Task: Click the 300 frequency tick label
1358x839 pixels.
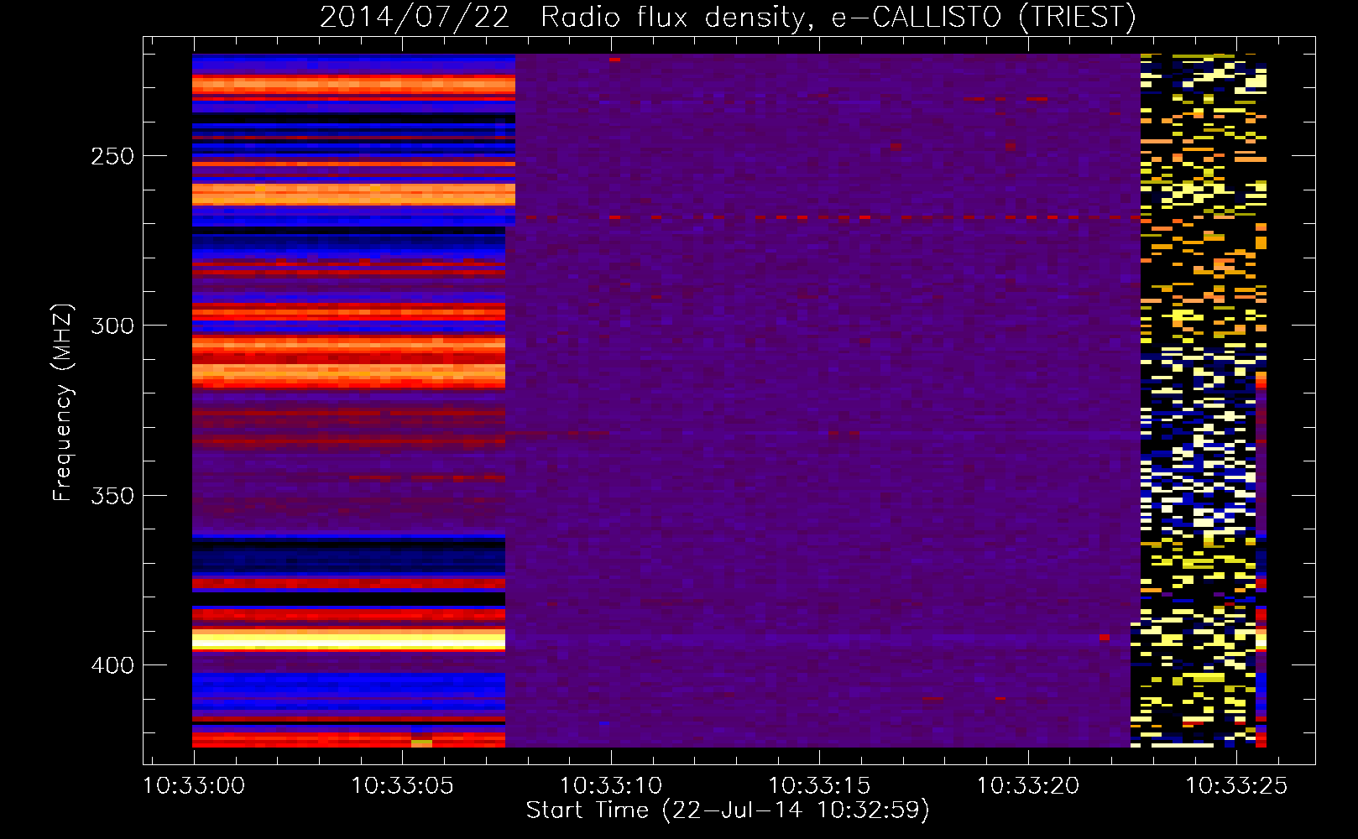Action: (x=112, y=326)
